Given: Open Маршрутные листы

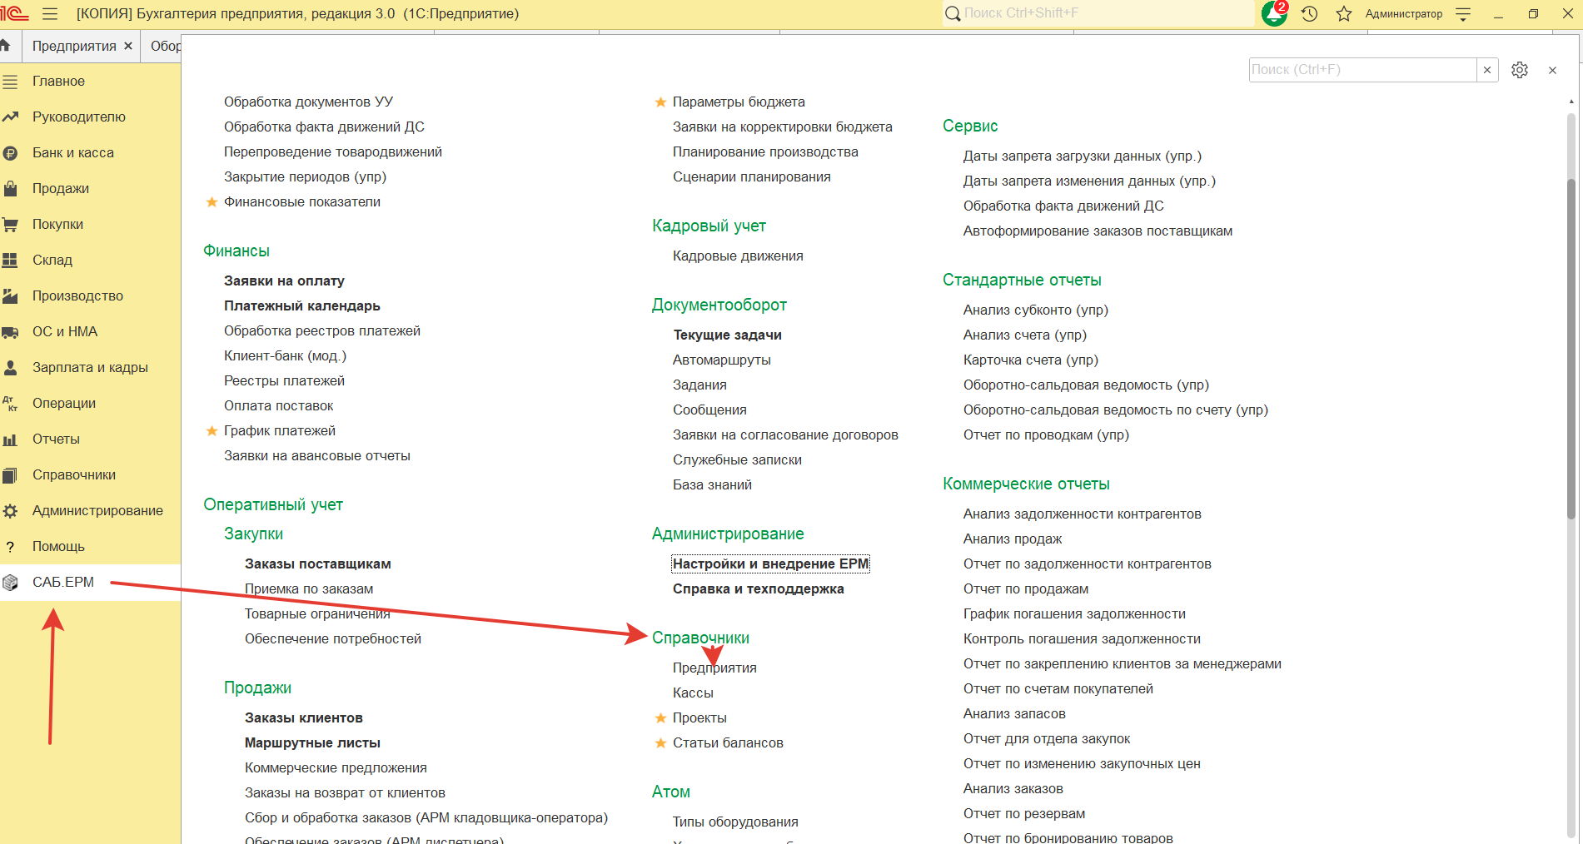Looking at the screenshot, I should point(312,743).
